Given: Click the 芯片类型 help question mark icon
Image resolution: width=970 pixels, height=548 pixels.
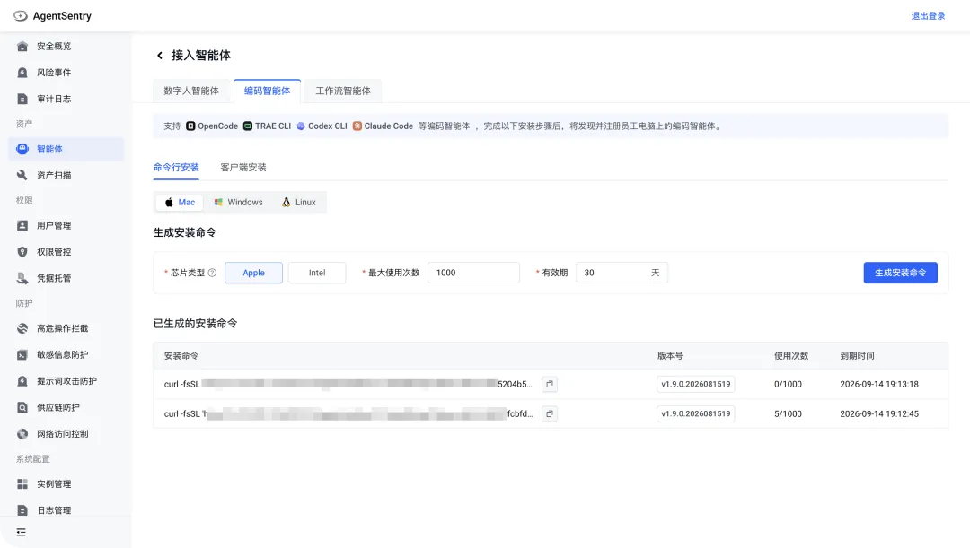Looking at the screenshot, I should point(212,273).
